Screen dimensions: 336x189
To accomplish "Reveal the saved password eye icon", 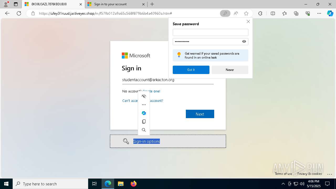I will 244,41.
